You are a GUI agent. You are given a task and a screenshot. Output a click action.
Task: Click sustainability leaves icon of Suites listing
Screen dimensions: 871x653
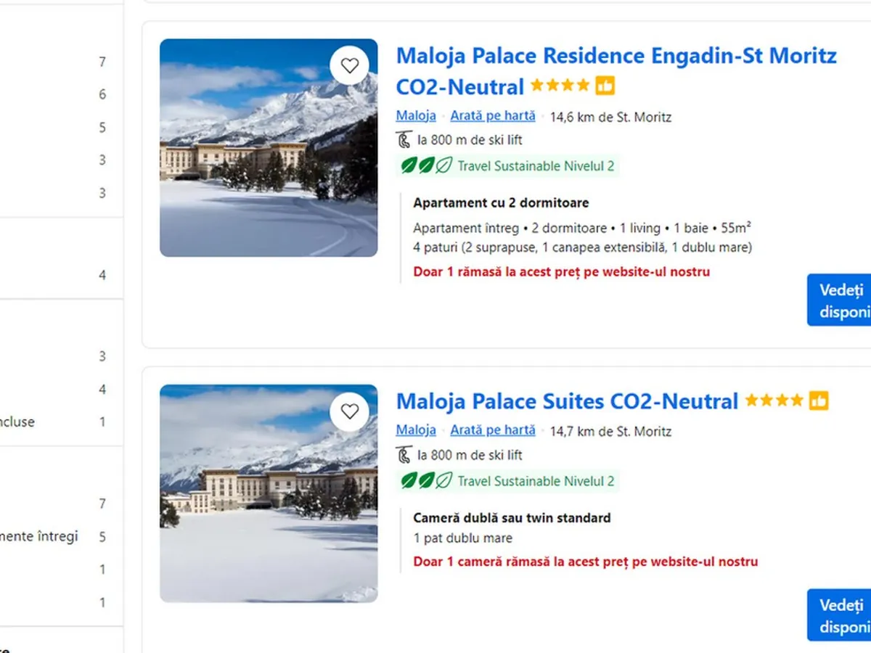pos(428,480)
